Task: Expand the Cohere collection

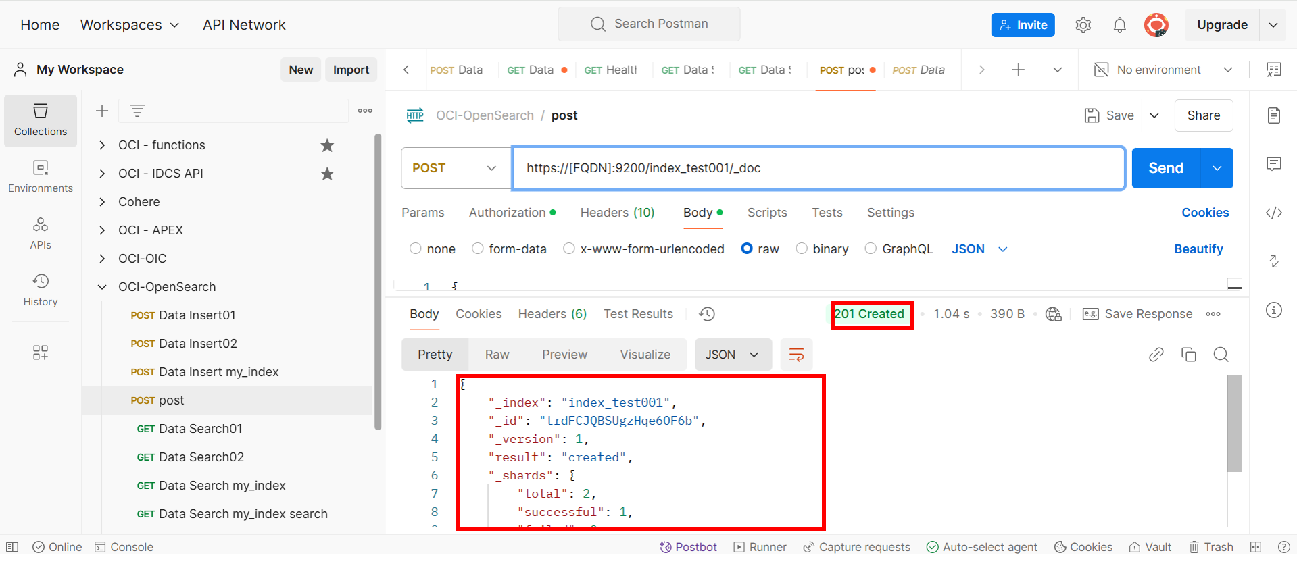Action: tap(102, 202)
